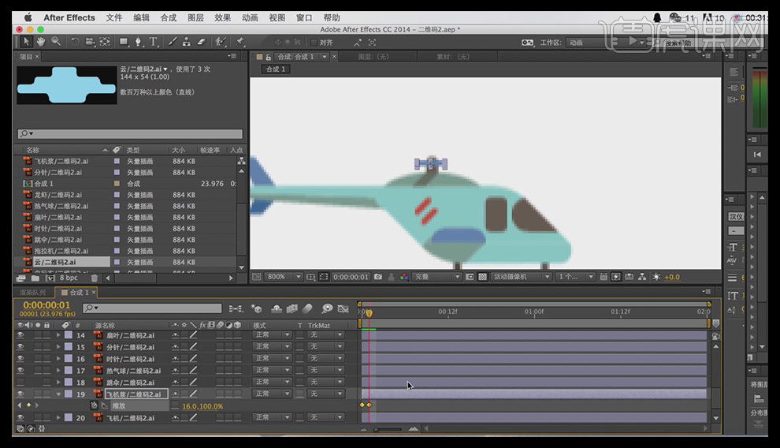The height and width of the screenshot is (448, 780).
Task: Hide layer 14 扇叶 using eye icon
Action: (x=20, y=335)
